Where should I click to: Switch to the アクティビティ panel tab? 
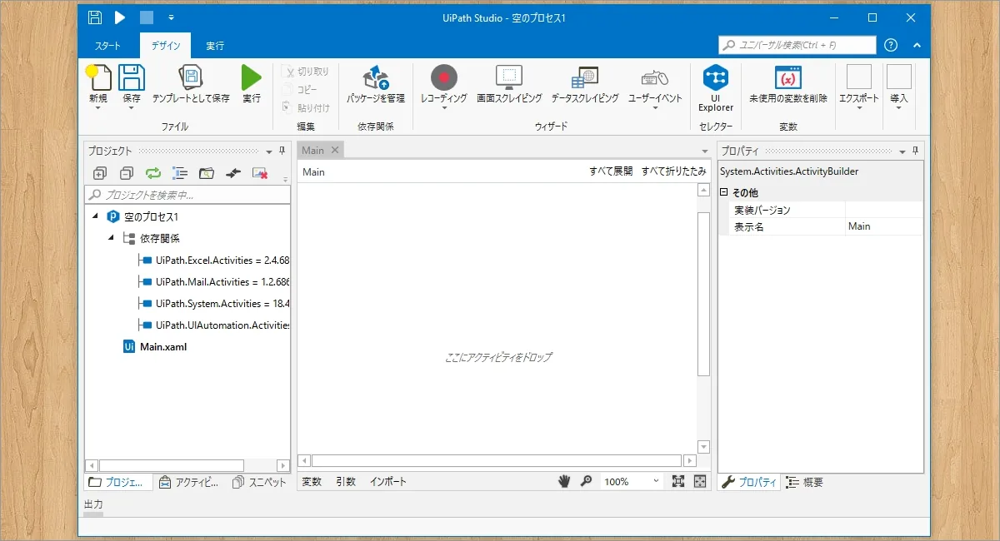187,482
